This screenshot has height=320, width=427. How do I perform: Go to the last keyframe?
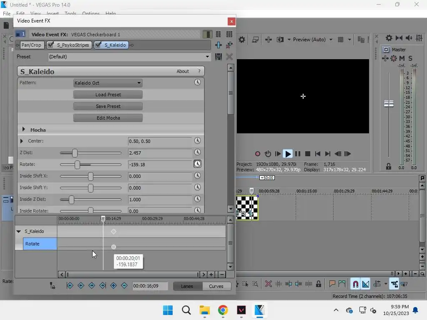click(x=103, y=285)
